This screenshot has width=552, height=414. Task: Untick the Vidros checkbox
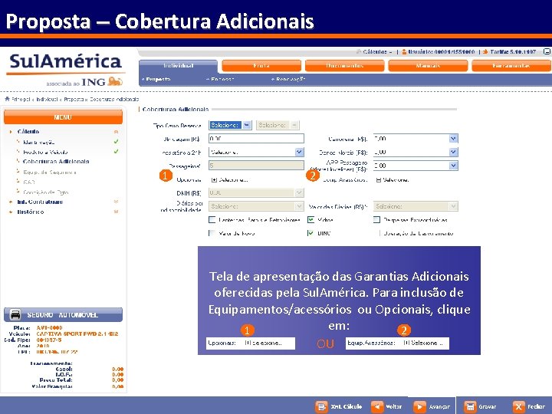310,220
